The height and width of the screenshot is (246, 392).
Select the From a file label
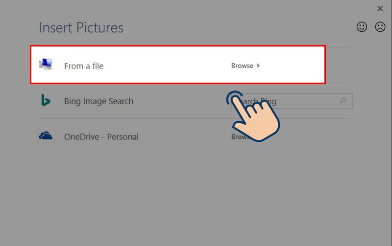(x=84, y=66)
